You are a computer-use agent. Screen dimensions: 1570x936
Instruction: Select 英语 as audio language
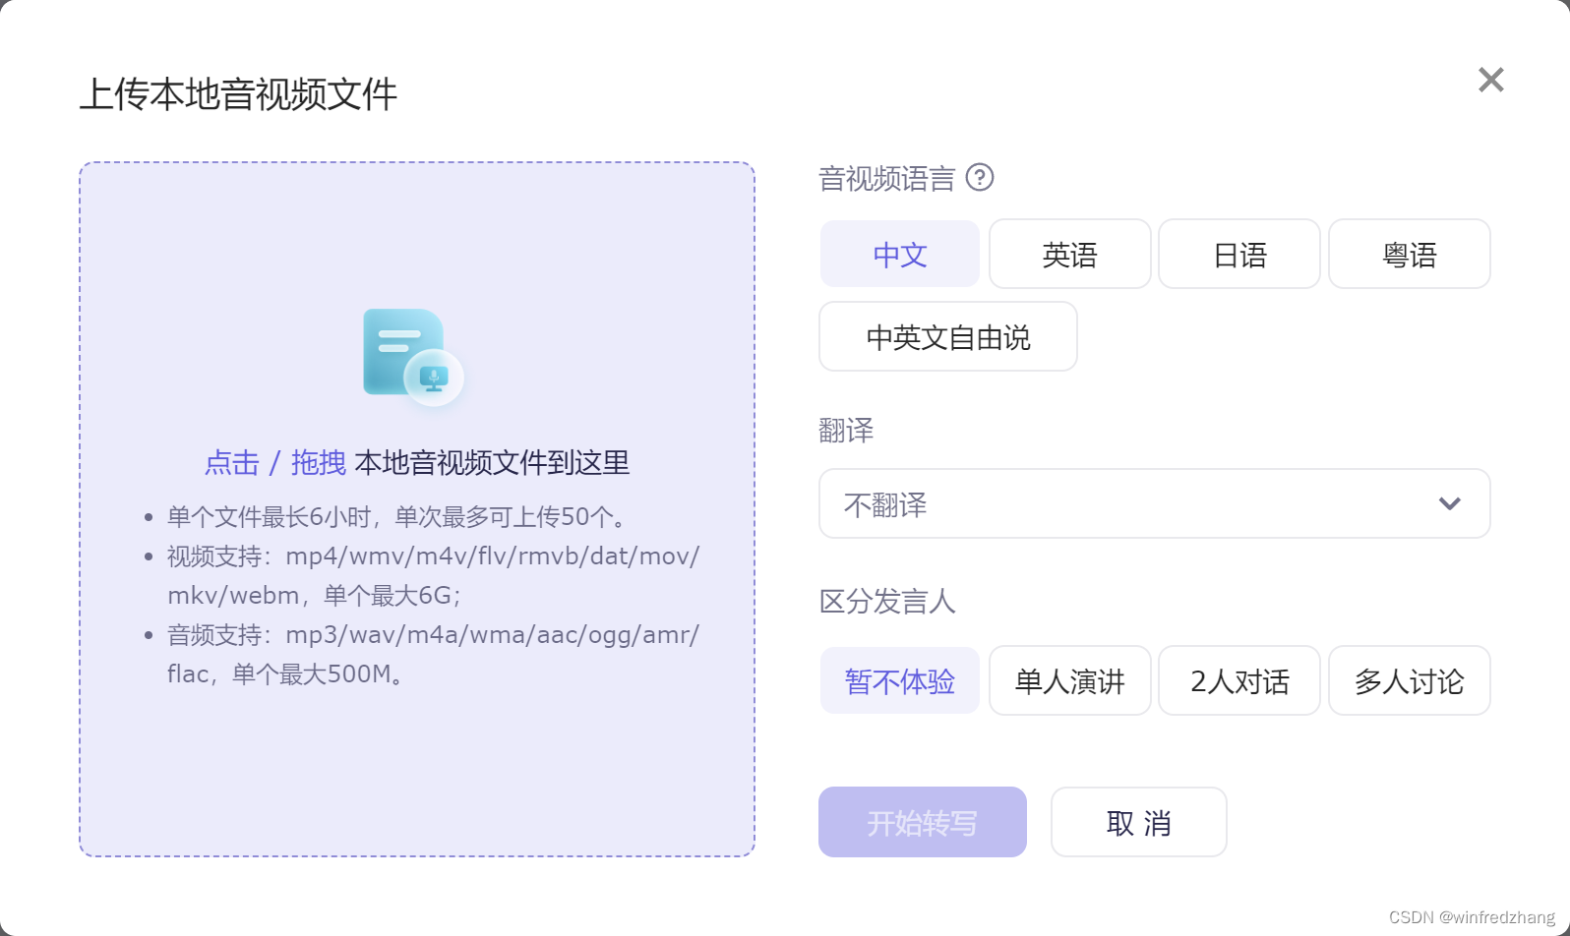tap(1070, 255)
